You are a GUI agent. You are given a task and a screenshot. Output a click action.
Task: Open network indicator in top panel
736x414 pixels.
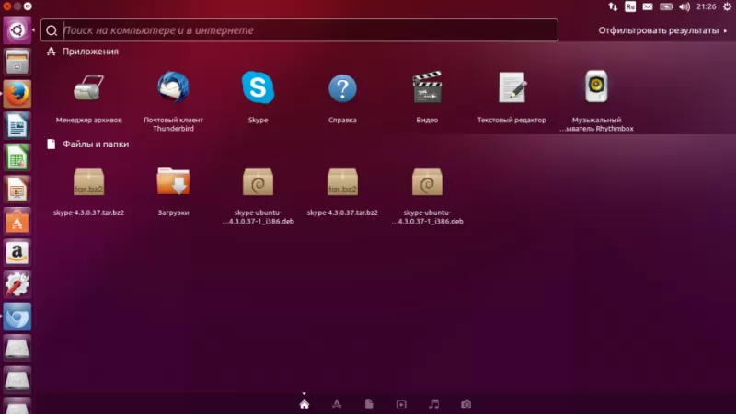[x=613, y=6]
